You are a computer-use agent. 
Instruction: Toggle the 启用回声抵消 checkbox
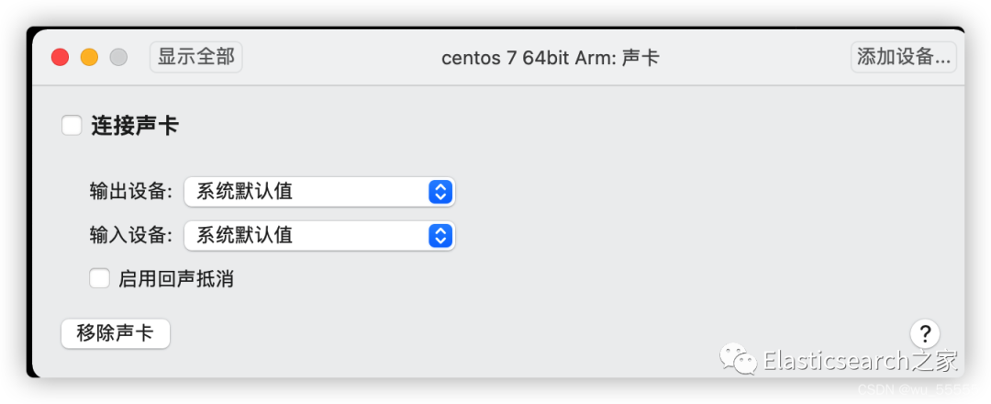99,278
